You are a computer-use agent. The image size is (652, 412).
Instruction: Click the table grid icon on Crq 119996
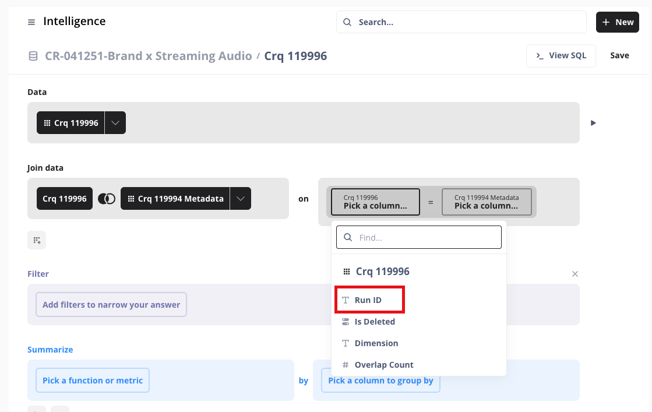(x=47, y=123)
